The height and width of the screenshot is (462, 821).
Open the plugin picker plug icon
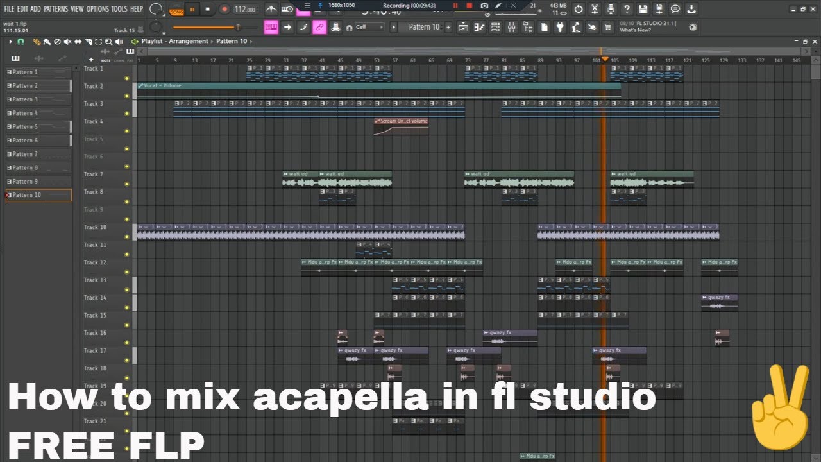559,27
